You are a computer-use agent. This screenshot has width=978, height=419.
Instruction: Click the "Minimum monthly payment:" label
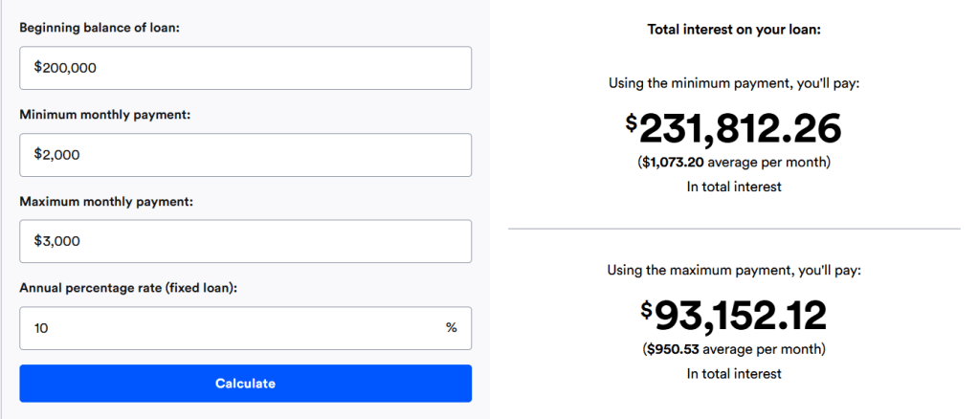click(x=105, y=115)
